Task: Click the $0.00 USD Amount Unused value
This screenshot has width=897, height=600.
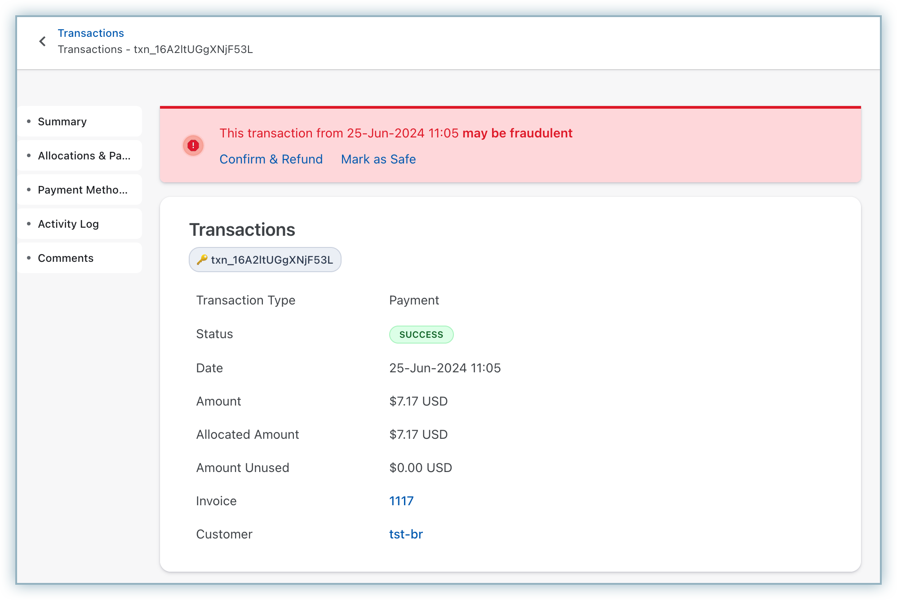Action: pyautogui.click(x=420, y=468)
